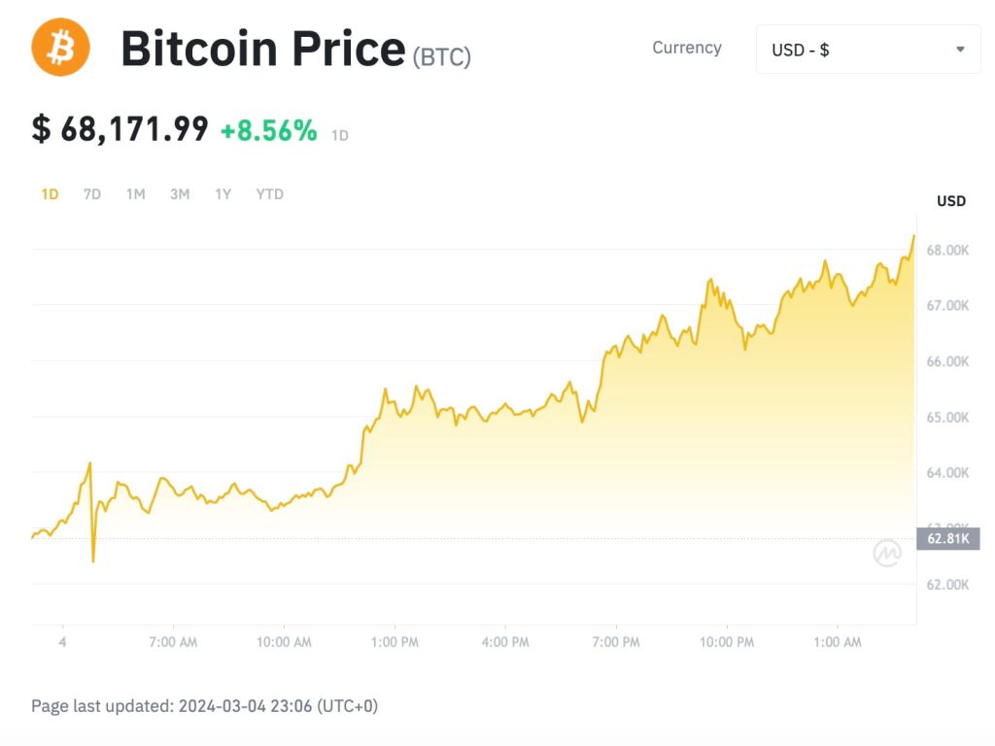Click the orange Bitcoin logo icon
This screenshot has width=995, height=746.
(60, 48)
